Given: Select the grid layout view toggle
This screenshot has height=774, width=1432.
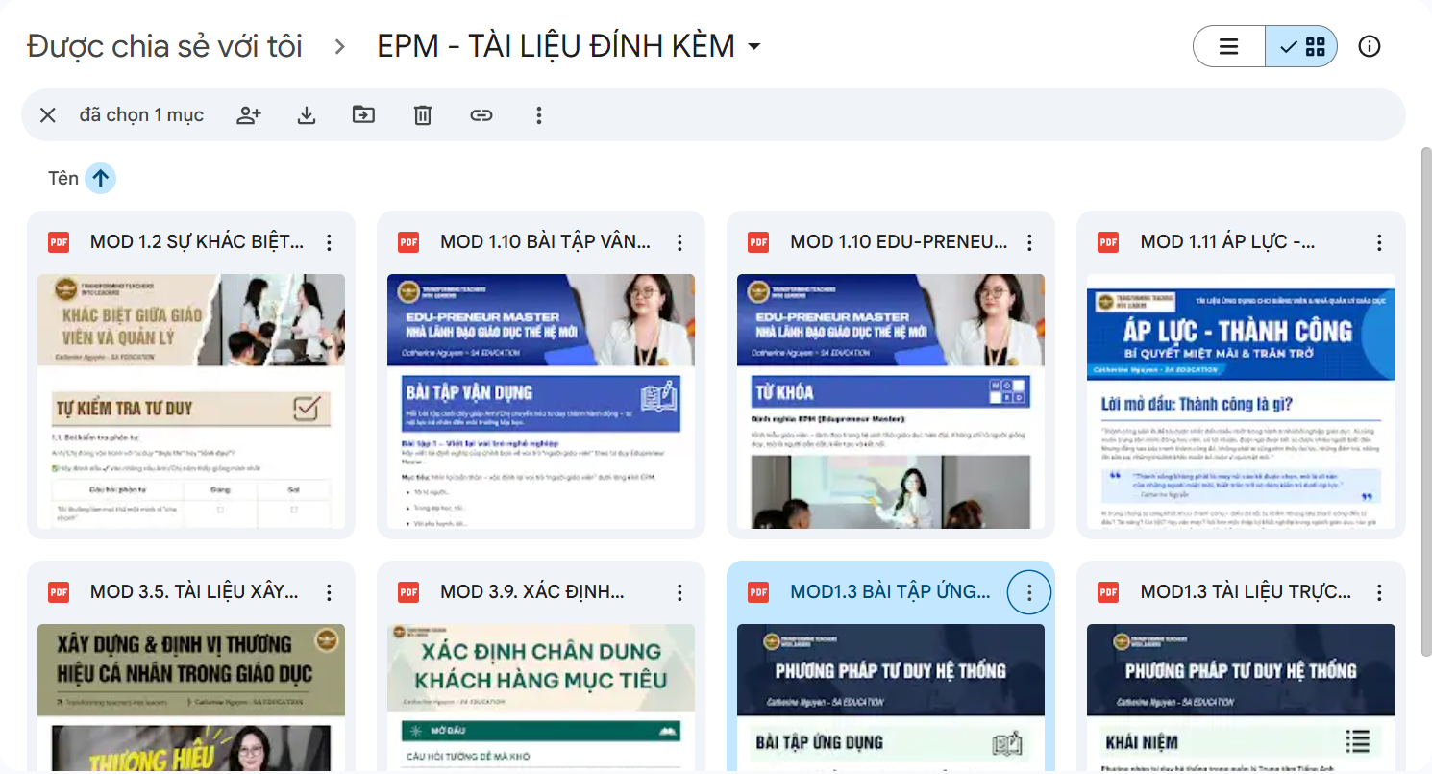Looking at the screenshot, I should [1302, 46].
